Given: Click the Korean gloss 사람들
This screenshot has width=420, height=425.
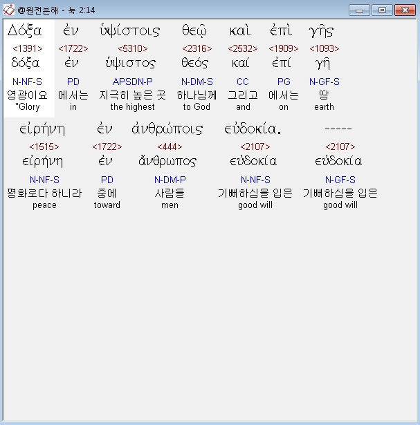Looking at the screenshot, I should 170,193.
